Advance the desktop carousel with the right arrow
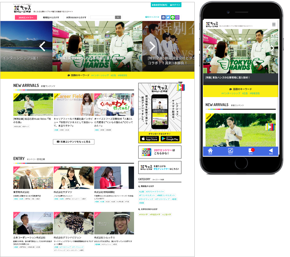The width and height of the screenshot is (290, 257). click(152, 46)
